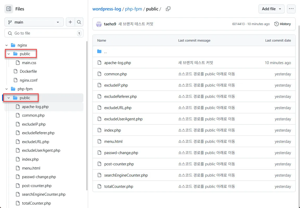The image size is (300, 208).
Task: Copy path icon next to public breadcrumb
Action: click(x=168, y=9)
